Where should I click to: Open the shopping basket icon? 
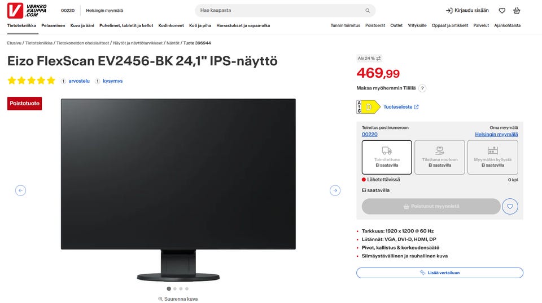point(517,11)
